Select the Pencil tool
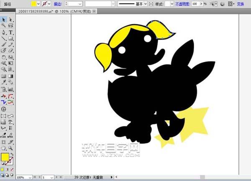Viewport: 251px width, 181px height. pos(10,44)
